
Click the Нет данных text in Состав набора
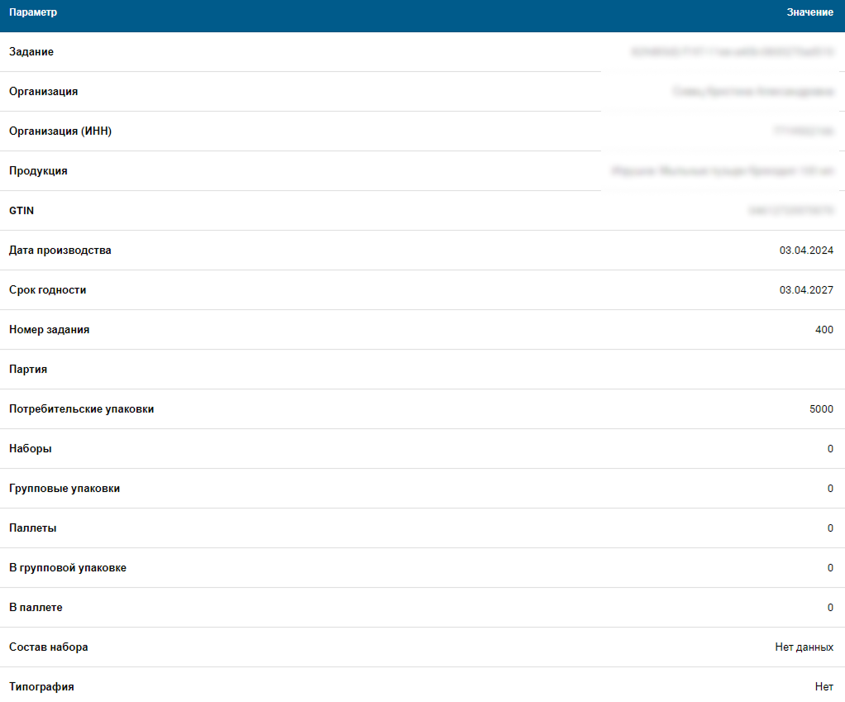[804, 647]
